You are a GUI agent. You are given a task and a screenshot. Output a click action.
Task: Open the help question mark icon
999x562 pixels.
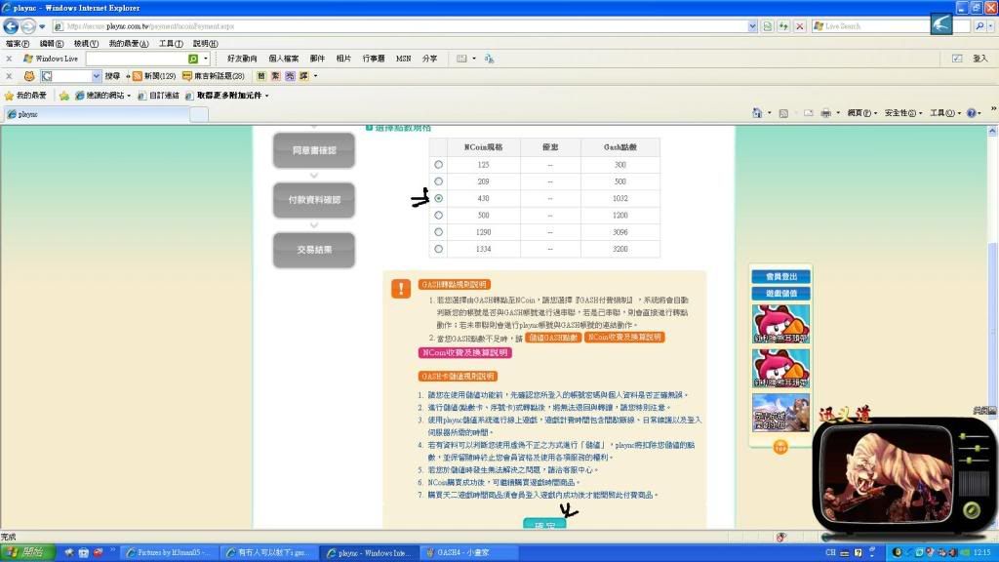971,114
